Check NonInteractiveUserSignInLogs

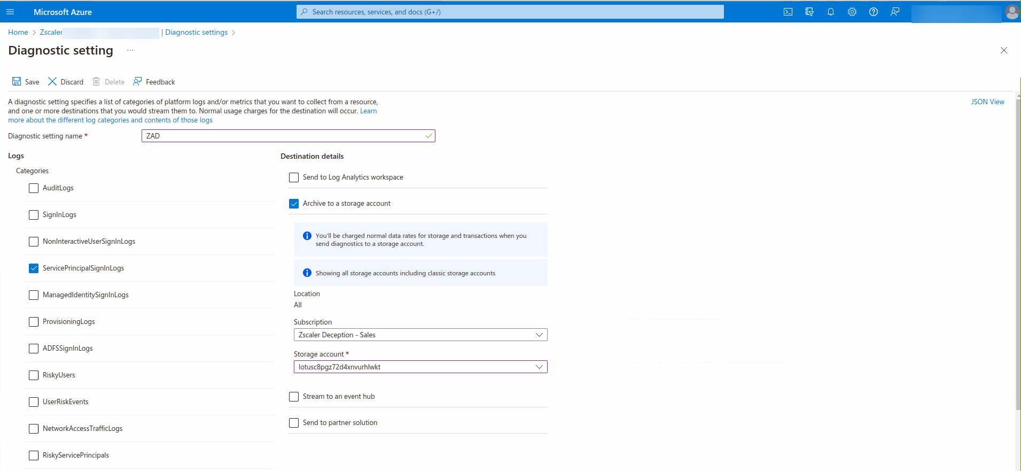coord(34,242)
